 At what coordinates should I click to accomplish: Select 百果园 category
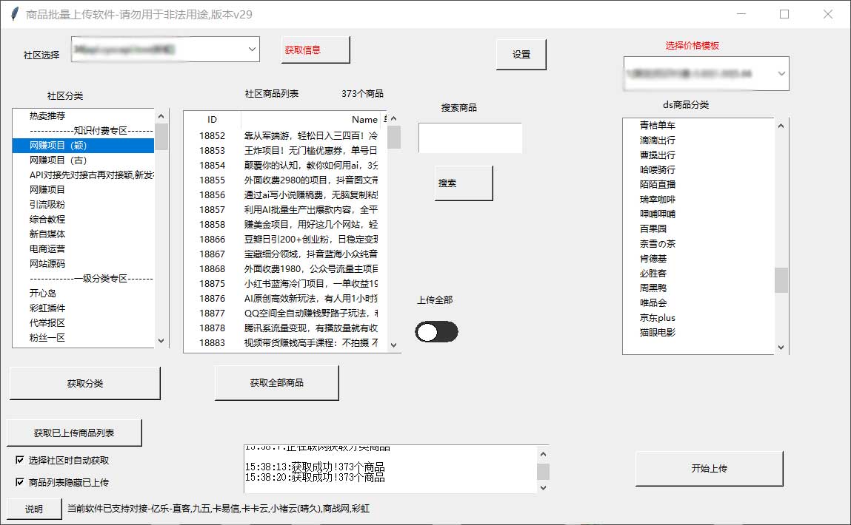click(698, 228)
